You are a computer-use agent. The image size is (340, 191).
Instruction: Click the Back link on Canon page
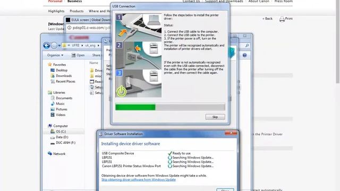[x=268, y=19]
